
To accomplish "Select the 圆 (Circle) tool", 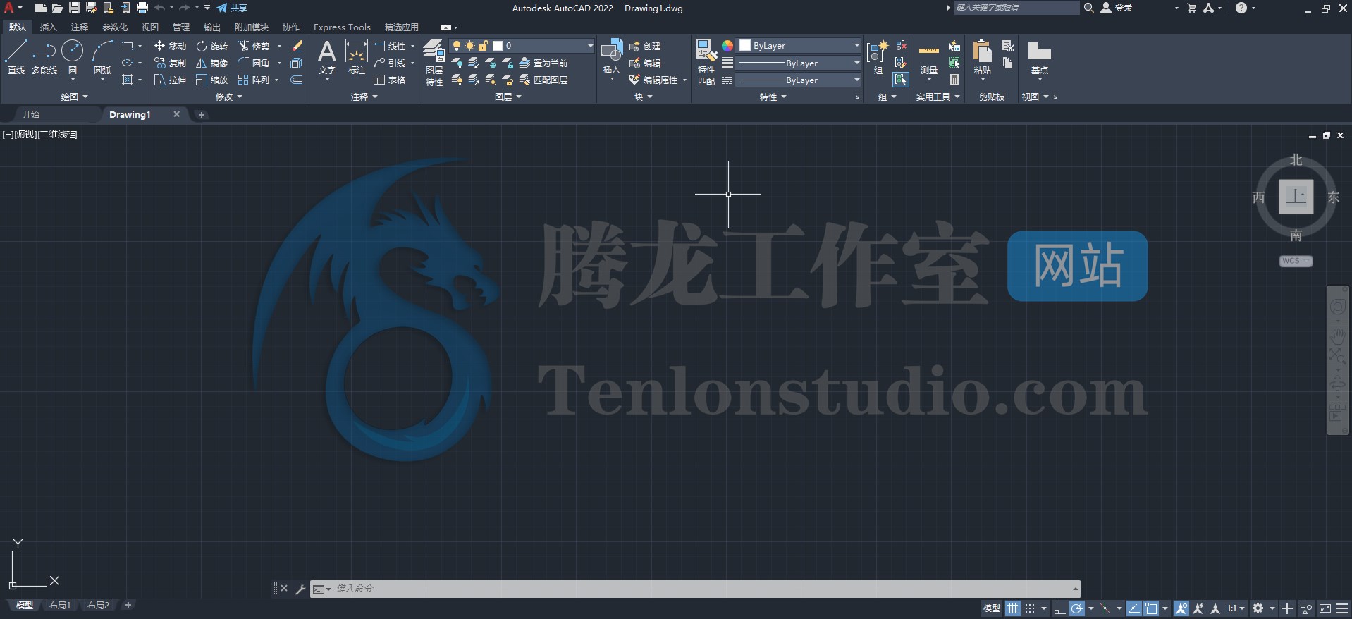I will click(72, 57).
